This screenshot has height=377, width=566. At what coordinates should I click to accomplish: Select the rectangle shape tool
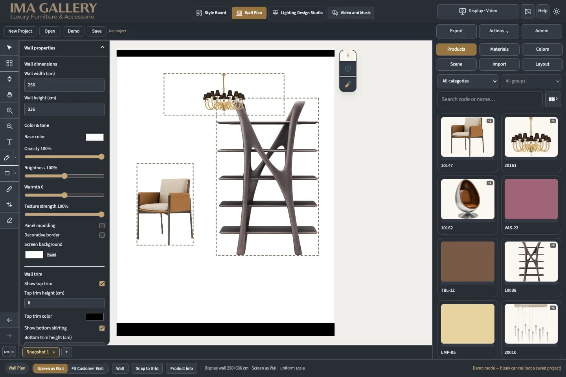coord(7,173)
